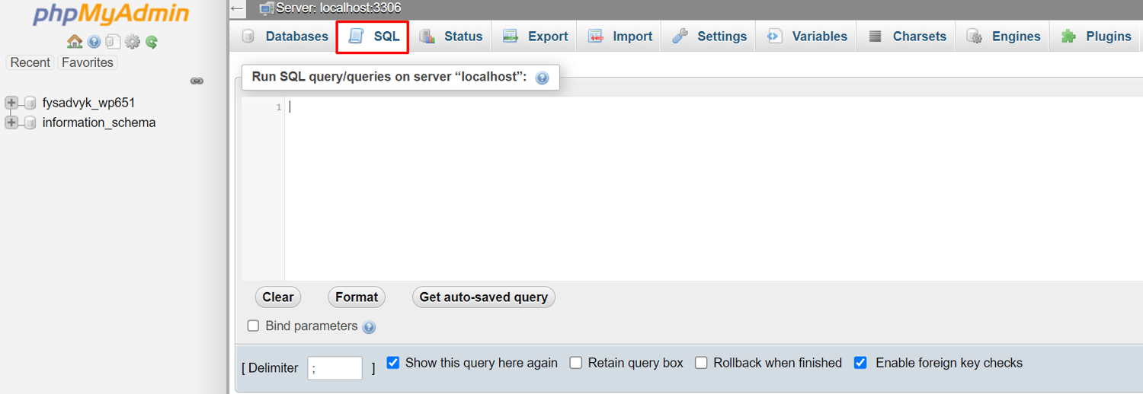Image resolution: width=1143 pixels, height=394 pixels.
Task: Select the Charsets tab
Action: click(x=907, y=36)
